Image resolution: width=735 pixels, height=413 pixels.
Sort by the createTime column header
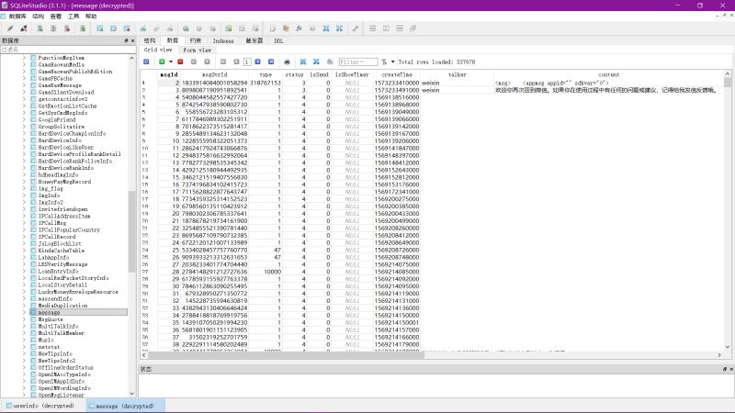coord(397,74)
